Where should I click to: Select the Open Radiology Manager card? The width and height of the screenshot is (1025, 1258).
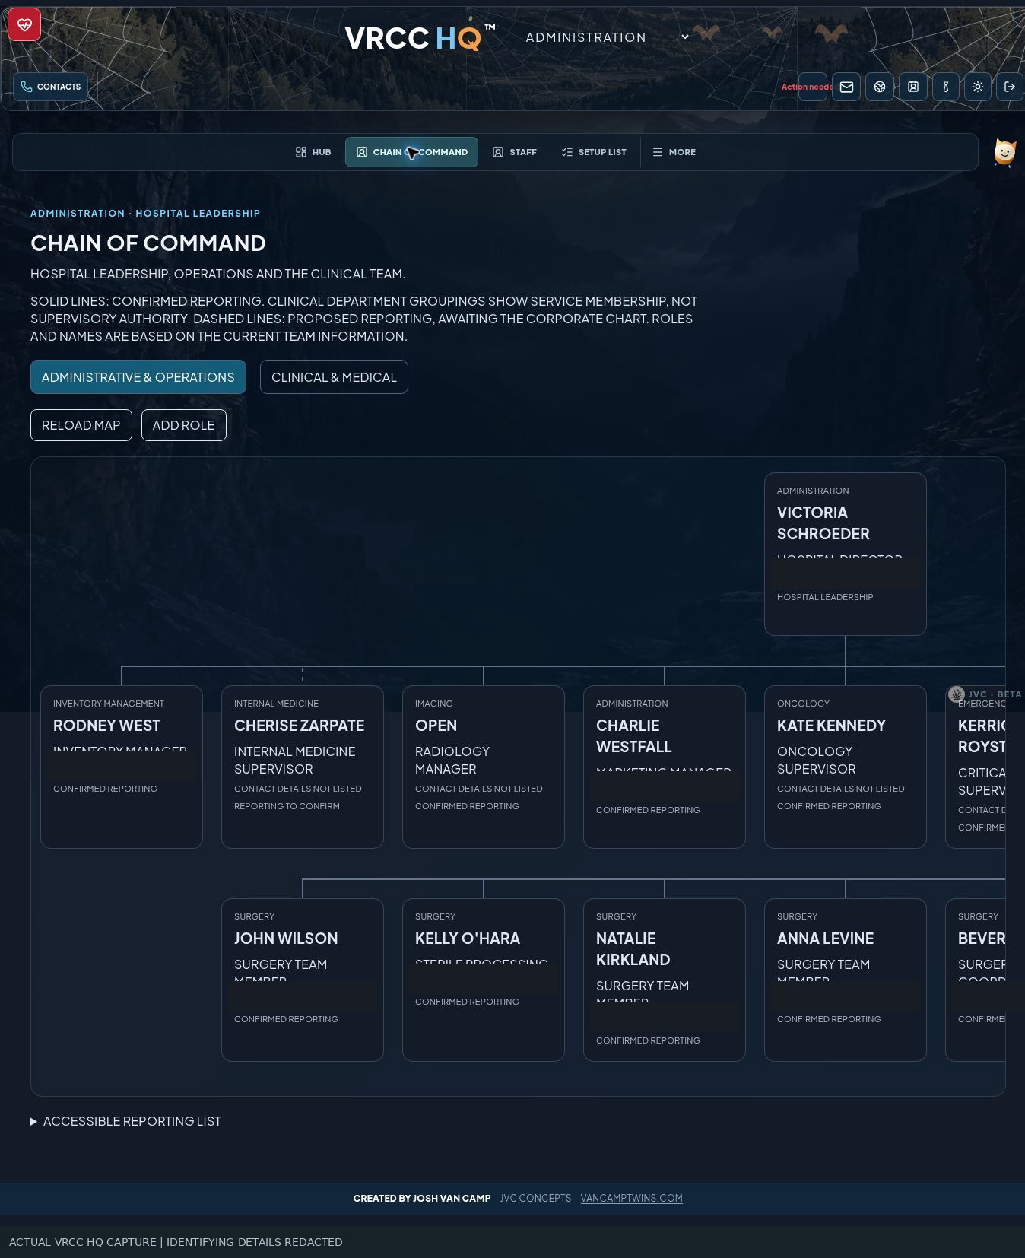pos(484,767)
